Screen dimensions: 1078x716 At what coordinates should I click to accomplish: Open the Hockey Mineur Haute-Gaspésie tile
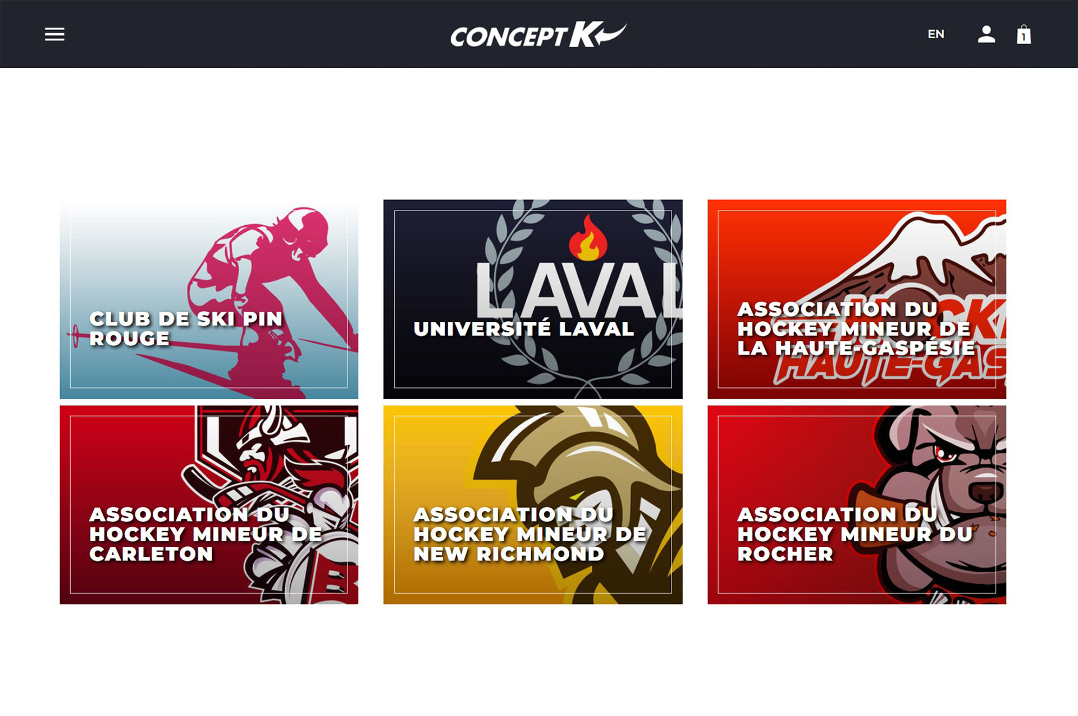(x=857, y=299)
